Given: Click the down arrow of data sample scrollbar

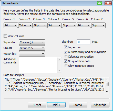Looking at the screenshot, I should coord(107,92).
